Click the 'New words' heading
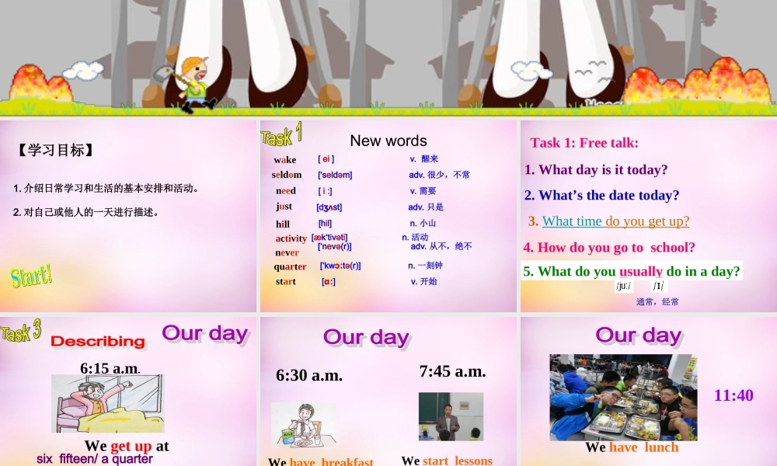Viewport: 777px width, 466px height. (388, 141)
